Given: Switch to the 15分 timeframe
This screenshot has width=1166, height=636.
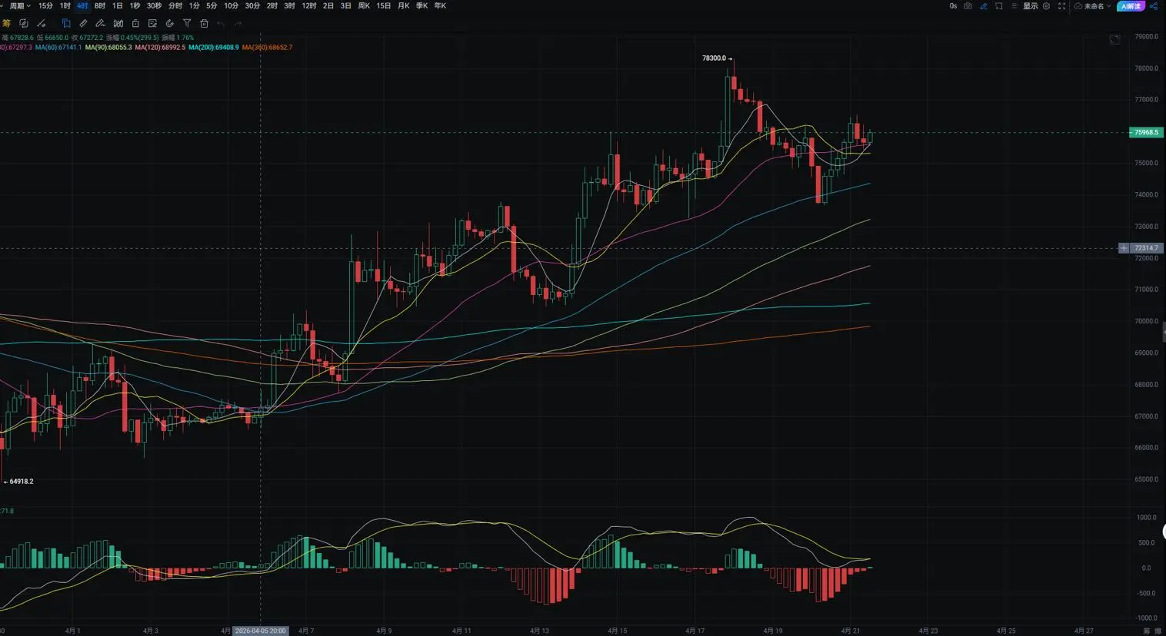Looking at the screenshot, I should pos(46,6).
